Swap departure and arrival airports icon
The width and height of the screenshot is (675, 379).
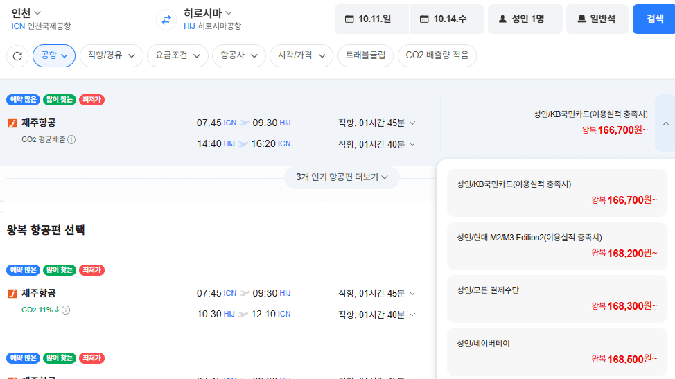coord(166,19)
